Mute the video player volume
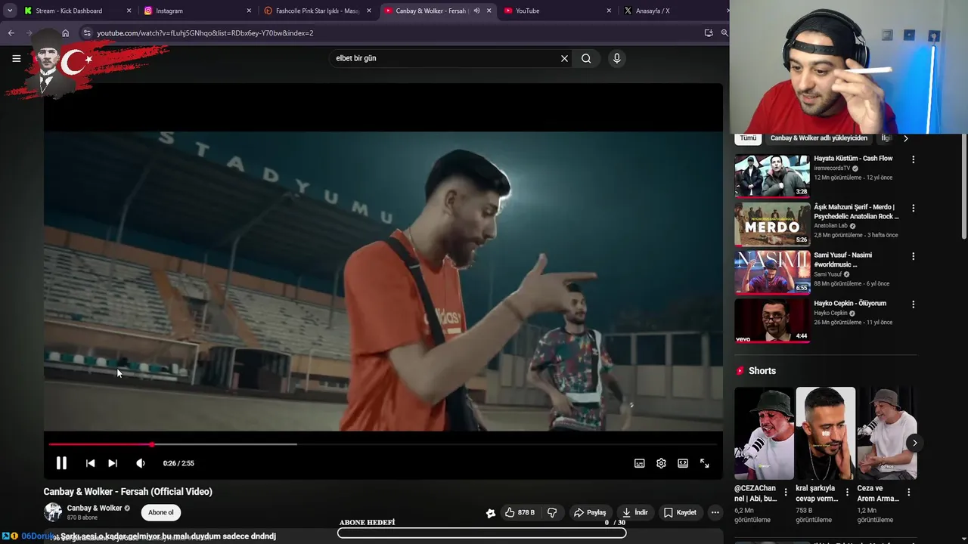The image size is (968, 544). click(140, 463)
